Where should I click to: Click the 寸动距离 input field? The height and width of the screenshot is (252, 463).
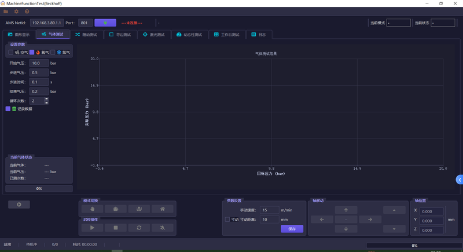pos(269,220)
